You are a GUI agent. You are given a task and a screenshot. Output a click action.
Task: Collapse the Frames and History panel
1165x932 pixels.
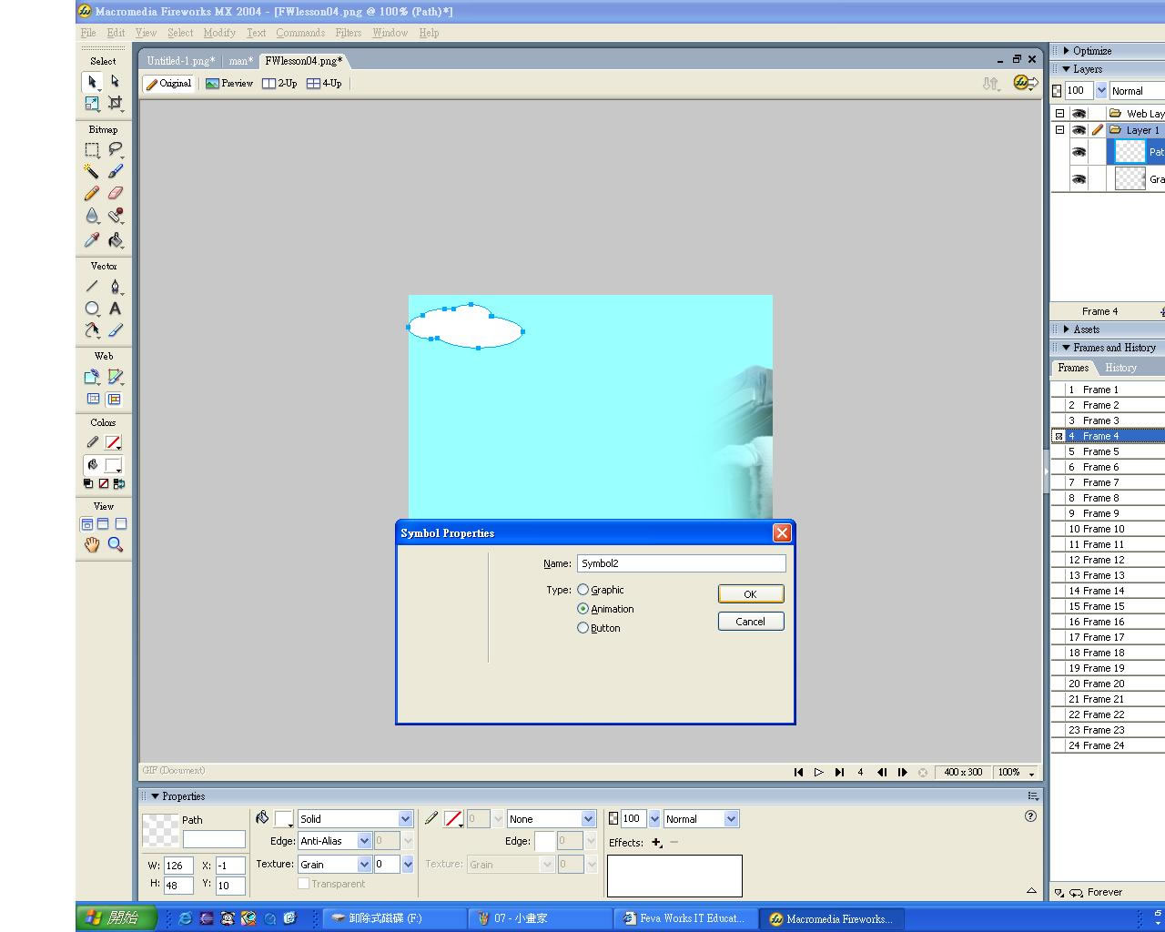point(1066,348)
